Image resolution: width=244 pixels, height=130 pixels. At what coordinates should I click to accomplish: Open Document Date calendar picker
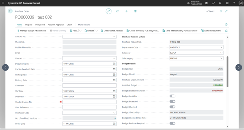click(114, 64)
